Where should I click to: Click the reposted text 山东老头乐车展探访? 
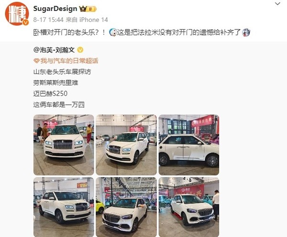pyautogui.click(x=62, y=72)
